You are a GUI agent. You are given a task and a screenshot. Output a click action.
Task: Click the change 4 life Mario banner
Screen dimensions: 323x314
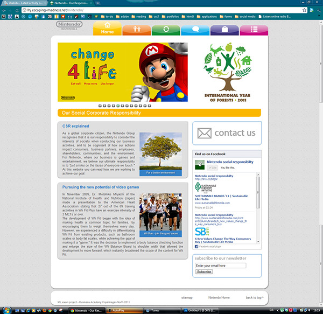(x=123, y=72)
